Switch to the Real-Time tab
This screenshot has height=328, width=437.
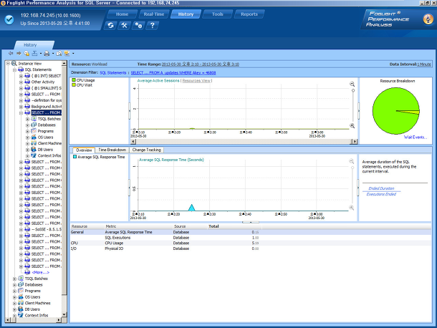(x=154, y=14)
